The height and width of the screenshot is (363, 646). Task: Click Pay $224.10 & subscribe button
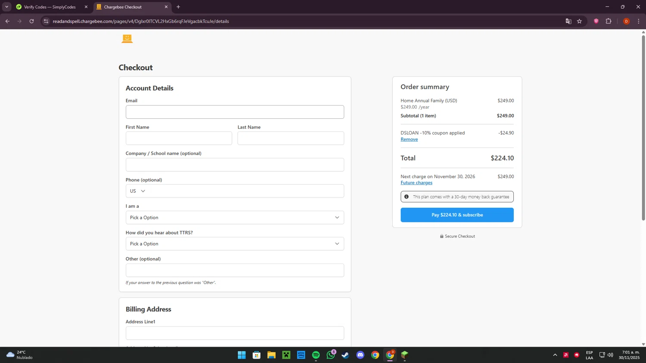click(457, 215)
